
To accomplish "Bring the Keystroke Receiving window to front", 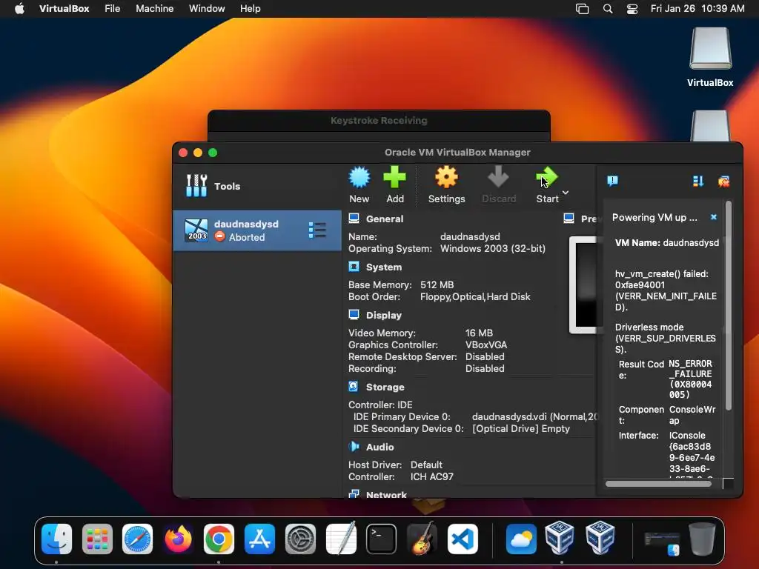I will (379, 121).
